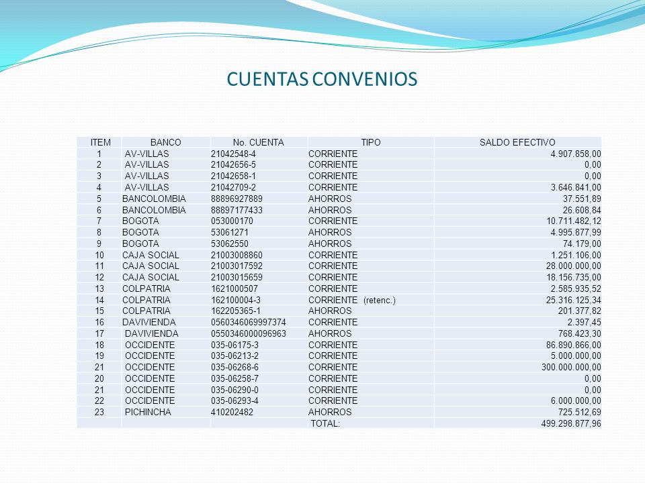645x483 pixels.
Task: Click the PICHINCHA bank cell
Action: click(148, 412)
